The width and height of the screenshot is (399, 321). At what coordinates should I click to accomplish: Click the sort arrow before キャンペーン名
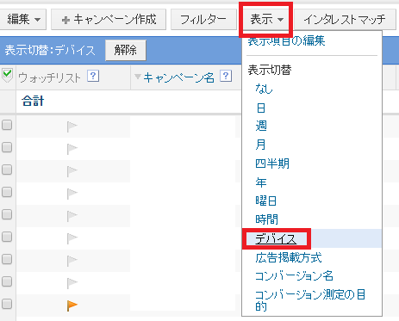[x=138, y=77]
